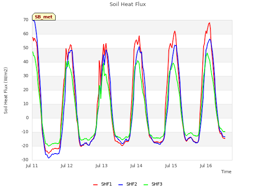Click the Soil Heat Flux chart title
The width and height of the screenshot is (256, 192).
[128, 4]
